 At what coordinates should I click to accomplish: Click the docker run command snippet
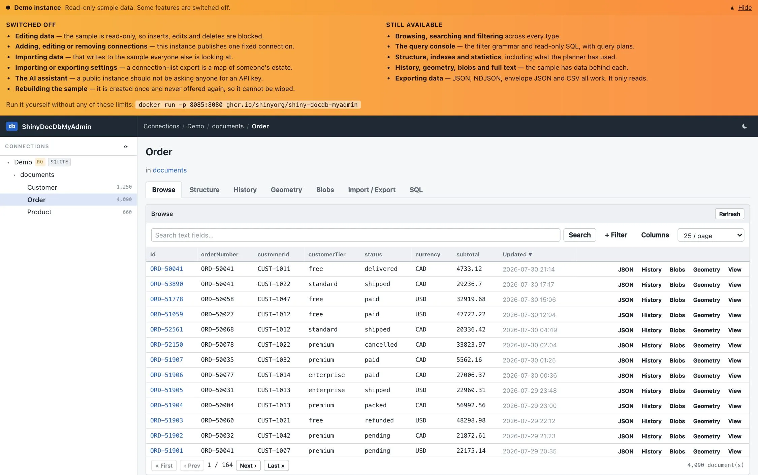point(248,105)
